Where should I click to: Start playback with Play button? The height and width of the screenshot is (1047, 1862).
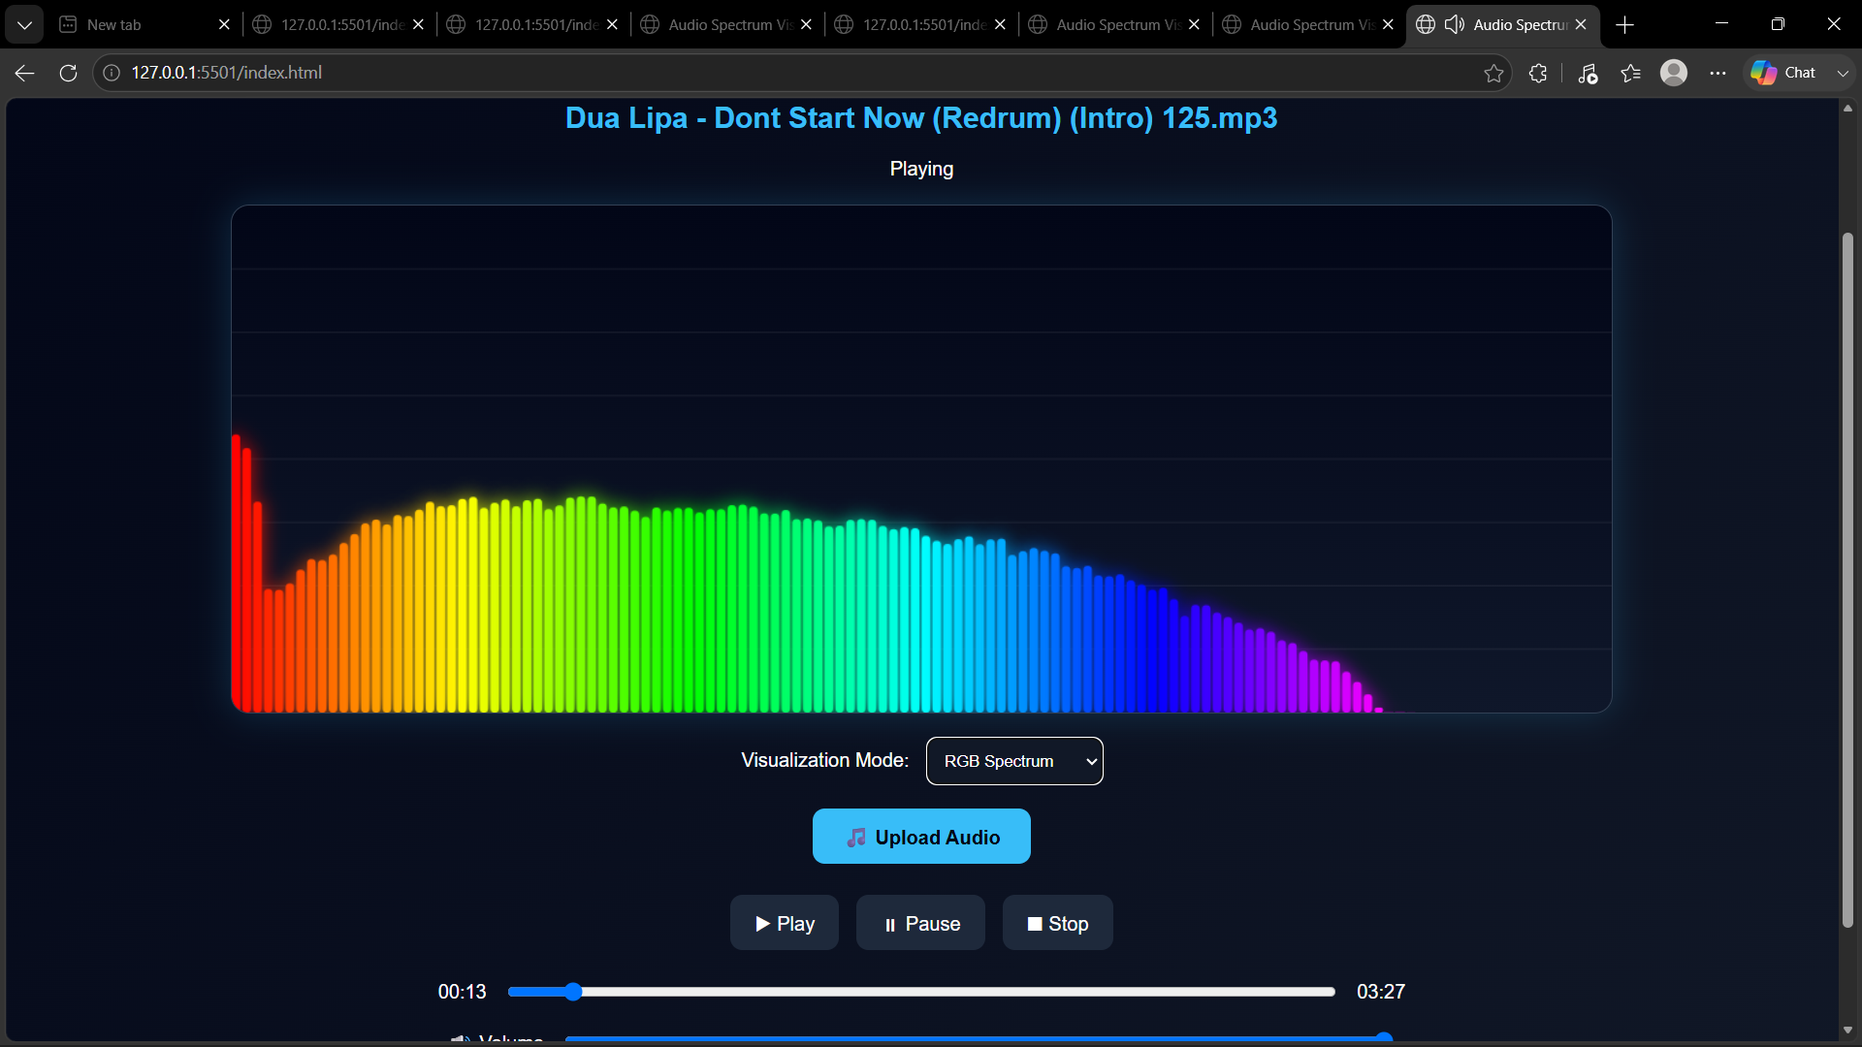tap(784, 923)
